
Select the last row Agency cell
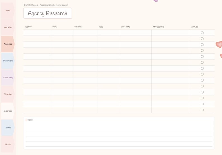[37, 110]
